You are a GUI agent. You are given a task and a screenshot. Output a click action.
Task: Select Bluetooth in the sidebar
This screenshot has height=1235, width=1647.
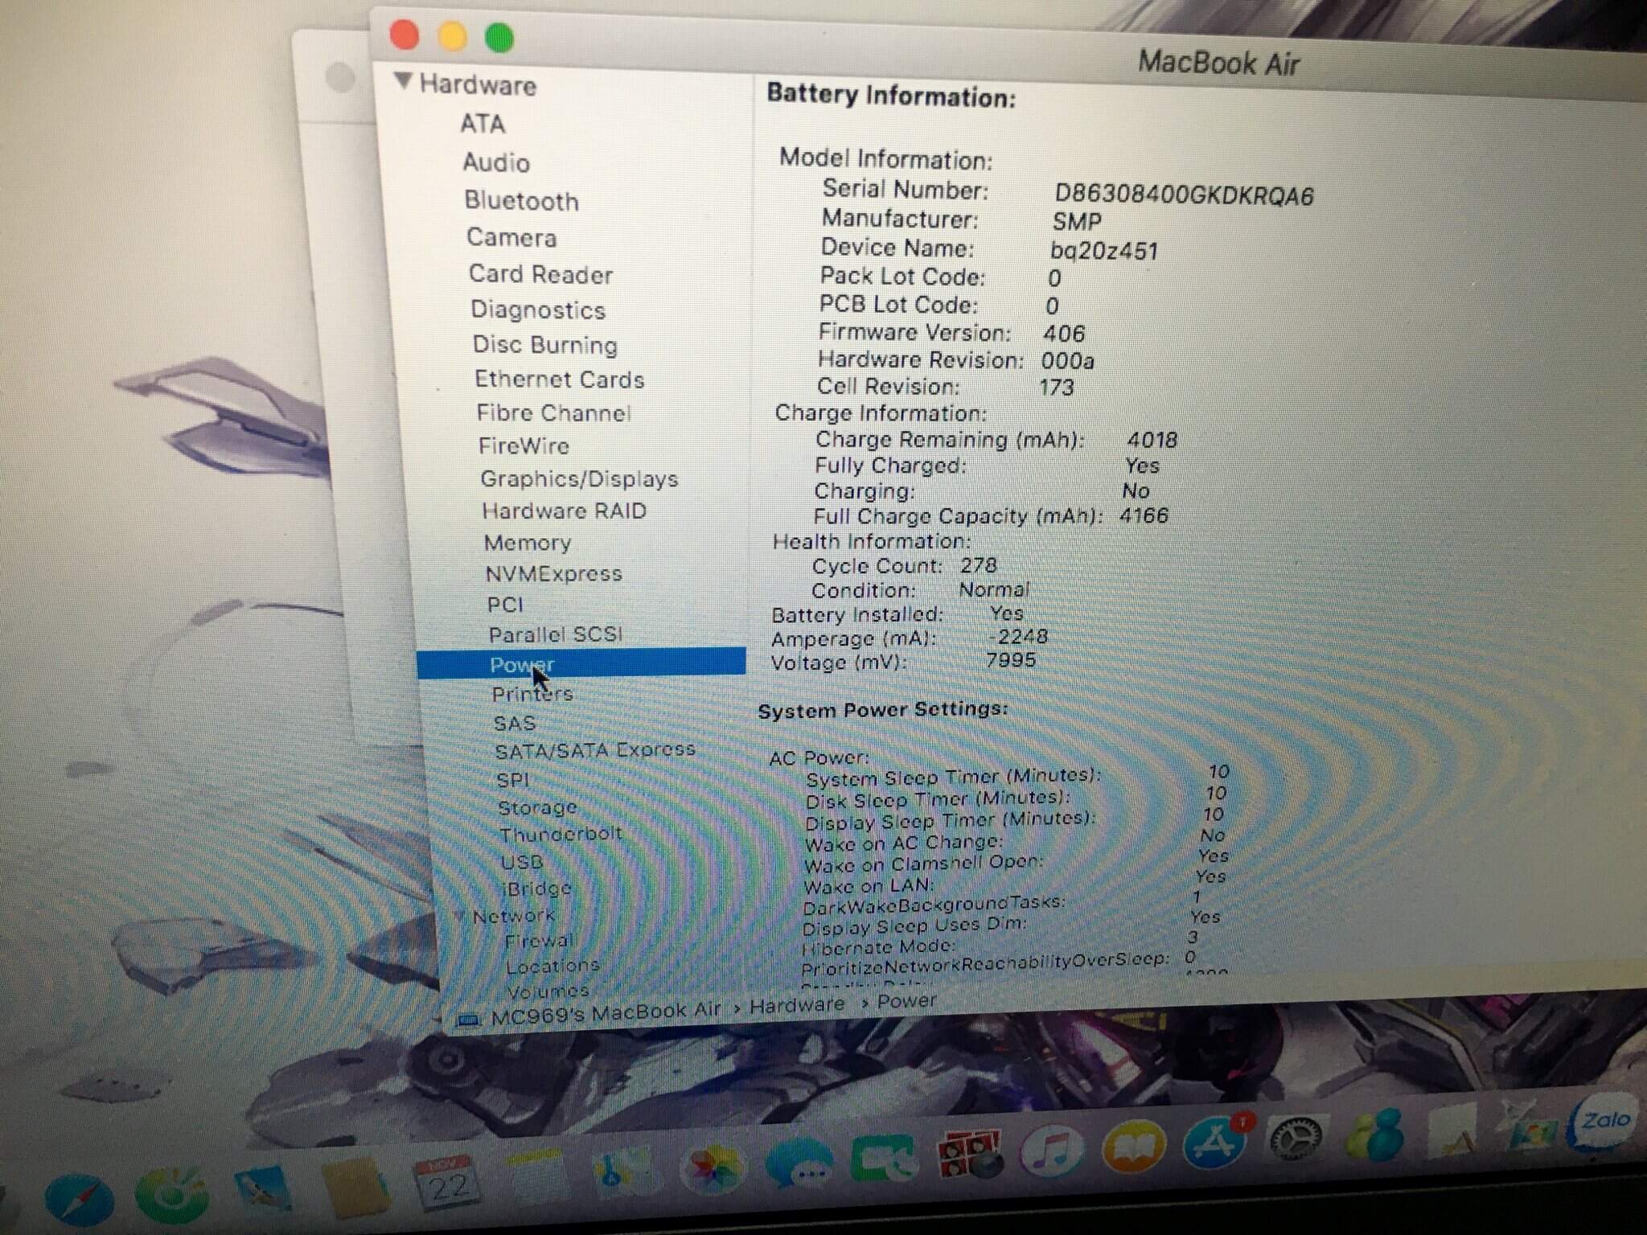521,201
